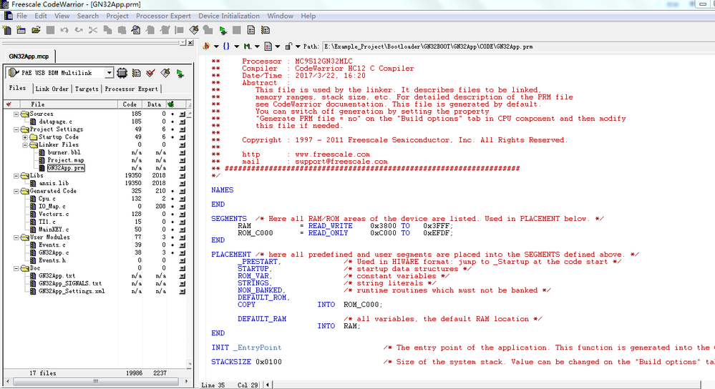Select burner.bbl in file tree
Image resolution: width=715 pixels, height=389 pixels.
(x=64, y=152)
